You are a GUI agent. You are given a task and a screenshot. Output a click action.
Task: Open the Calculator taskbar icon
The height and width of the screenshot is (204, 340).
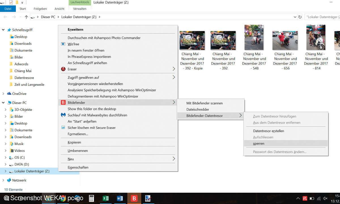[92, 198]
